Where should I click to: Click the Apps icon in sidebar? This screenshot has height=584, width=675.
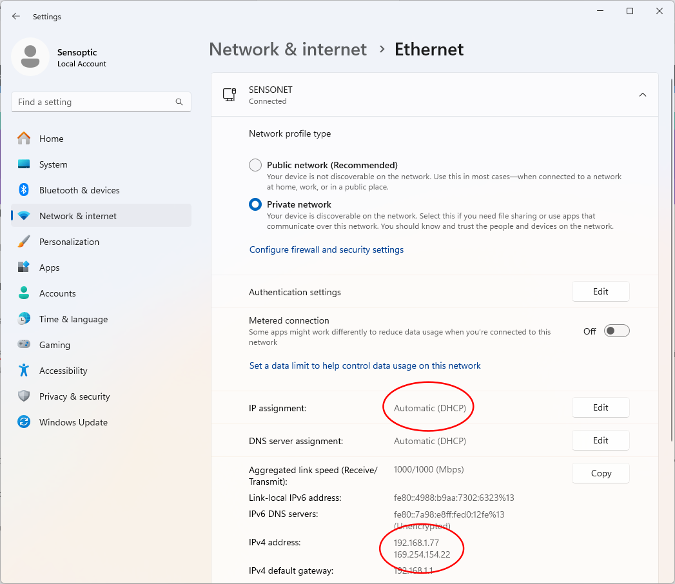click(24, 268)
